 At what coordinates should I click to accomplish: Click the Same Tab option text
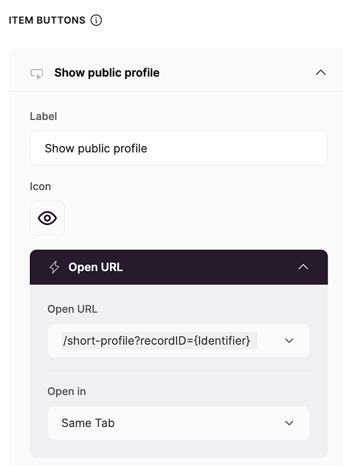pyautogui.click(x=88, y=423)
